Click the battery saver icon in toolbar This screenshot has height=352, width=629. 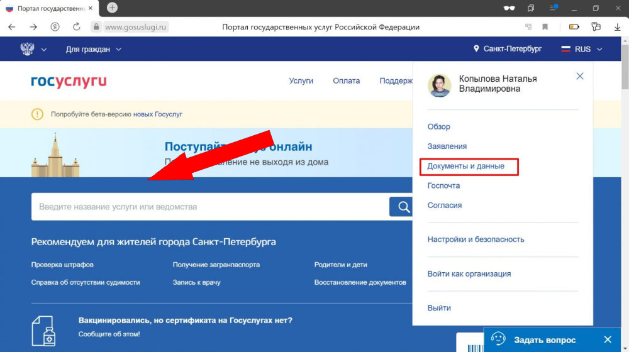(x=574, y=27)
